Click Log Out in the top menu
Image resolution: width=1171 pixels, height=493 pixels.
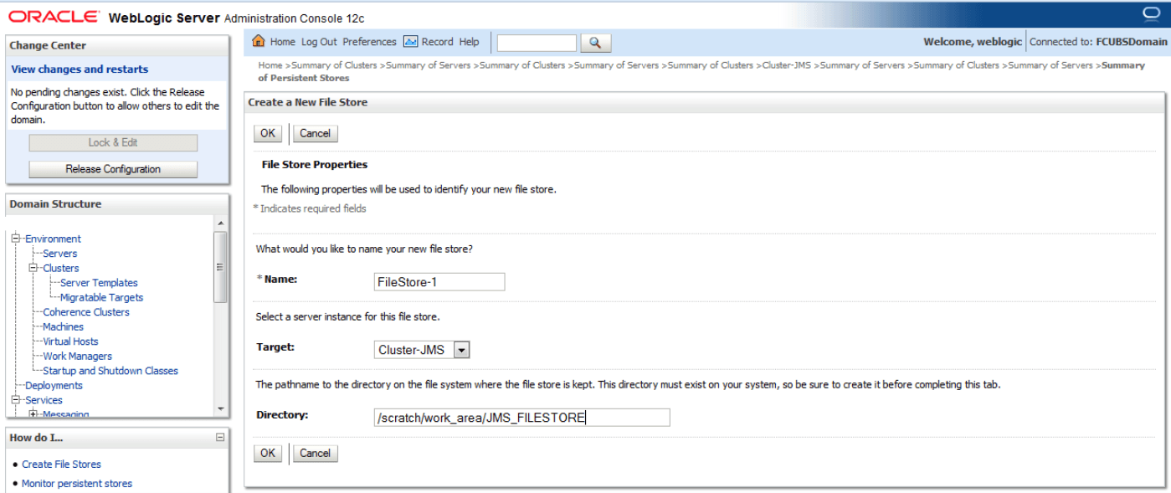[x=319, y=42]
